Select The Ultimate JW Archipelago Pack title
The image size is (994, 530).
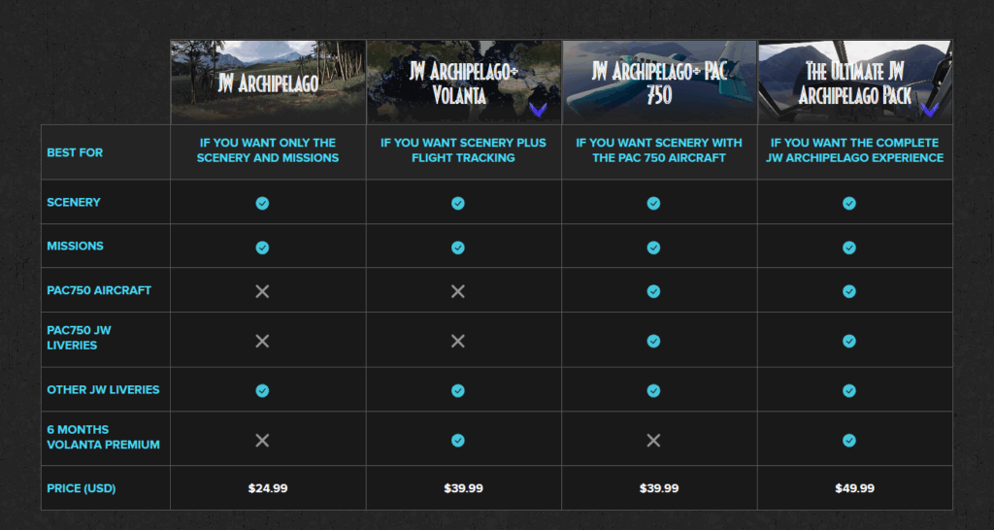pos(854,83)
